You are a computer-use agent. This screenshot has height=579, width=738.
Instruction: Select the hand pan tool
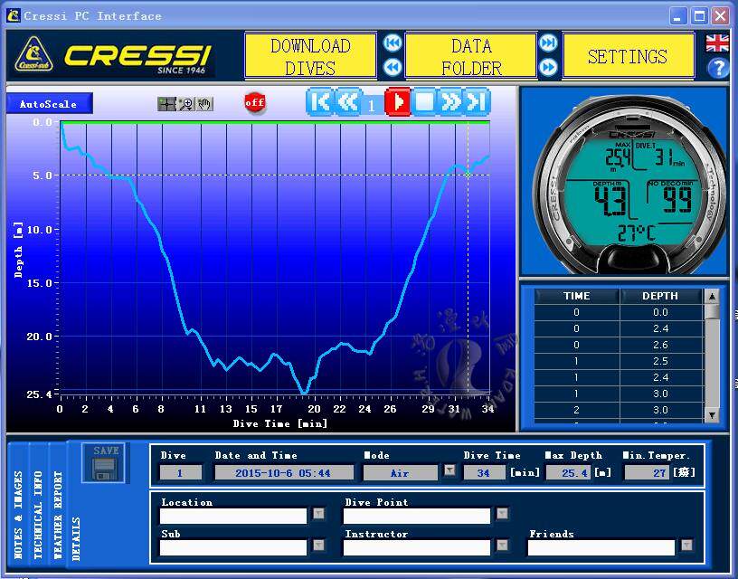tap(204, 103)
